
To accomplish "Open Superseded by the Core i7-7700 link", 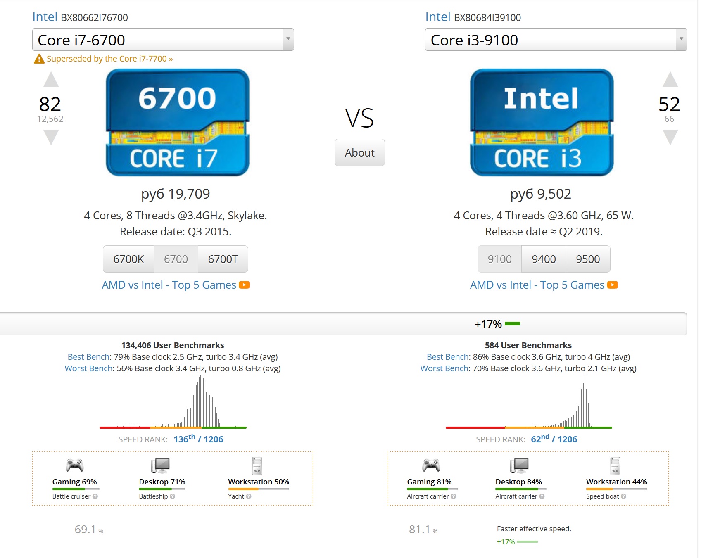I will pos(109,59).
